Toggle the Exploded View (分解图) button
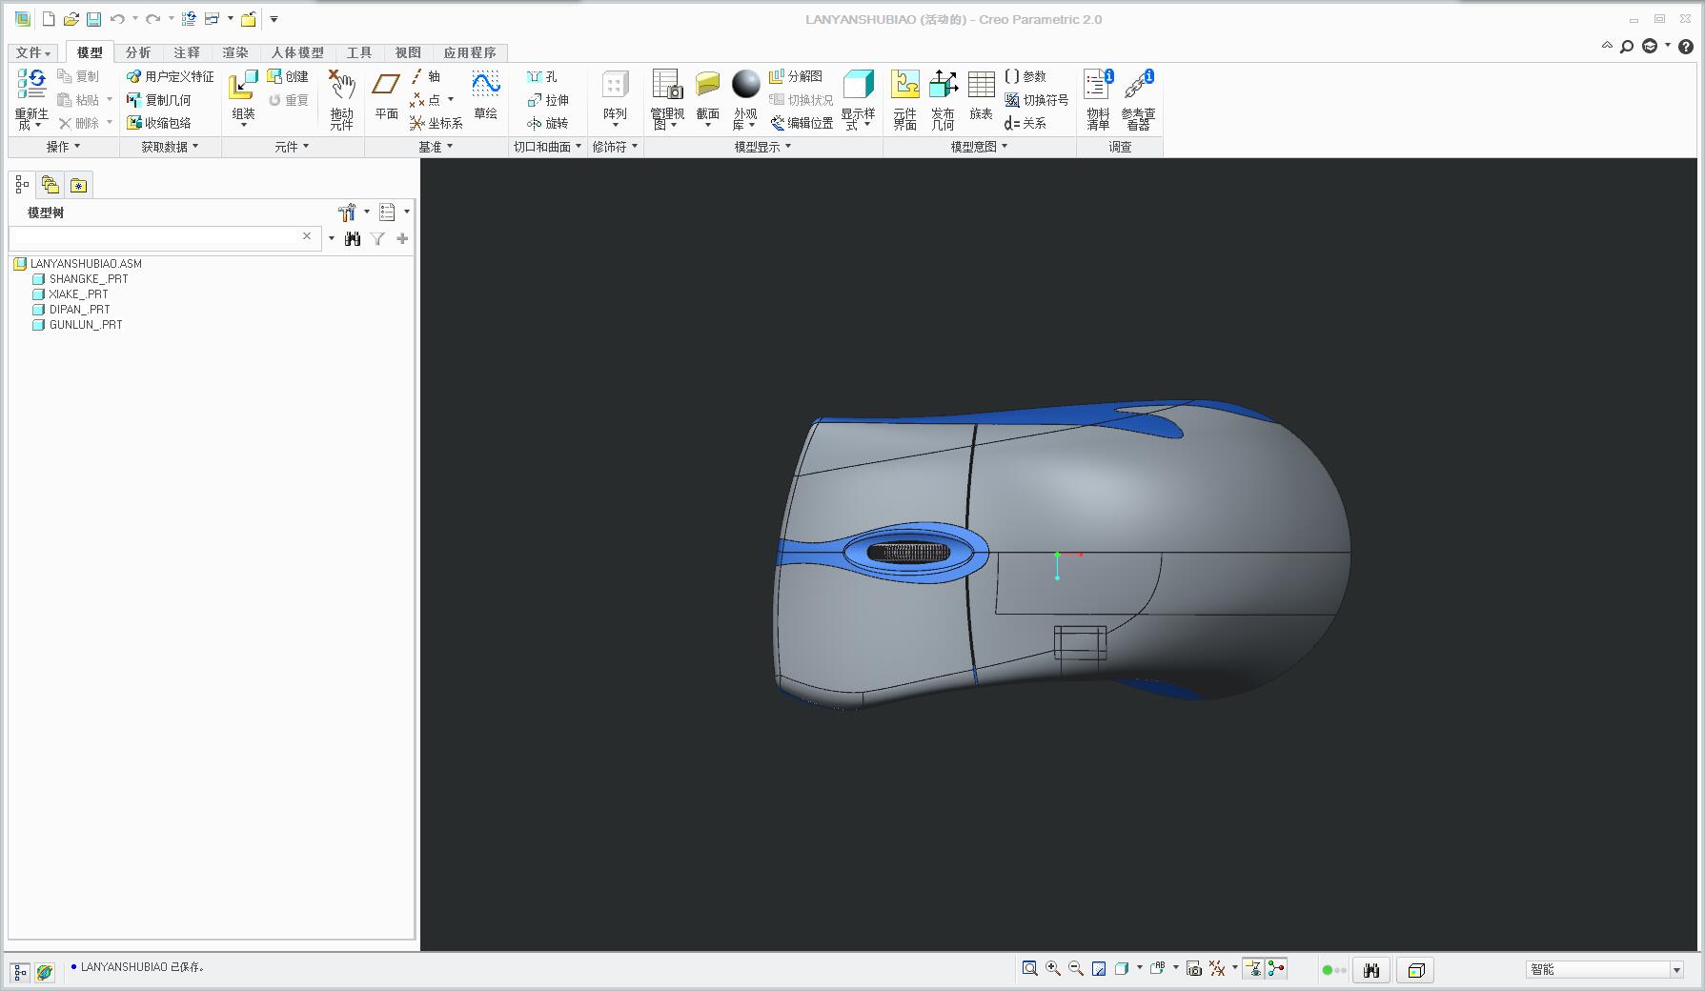 pyautogui.click(x=796, y=76)
